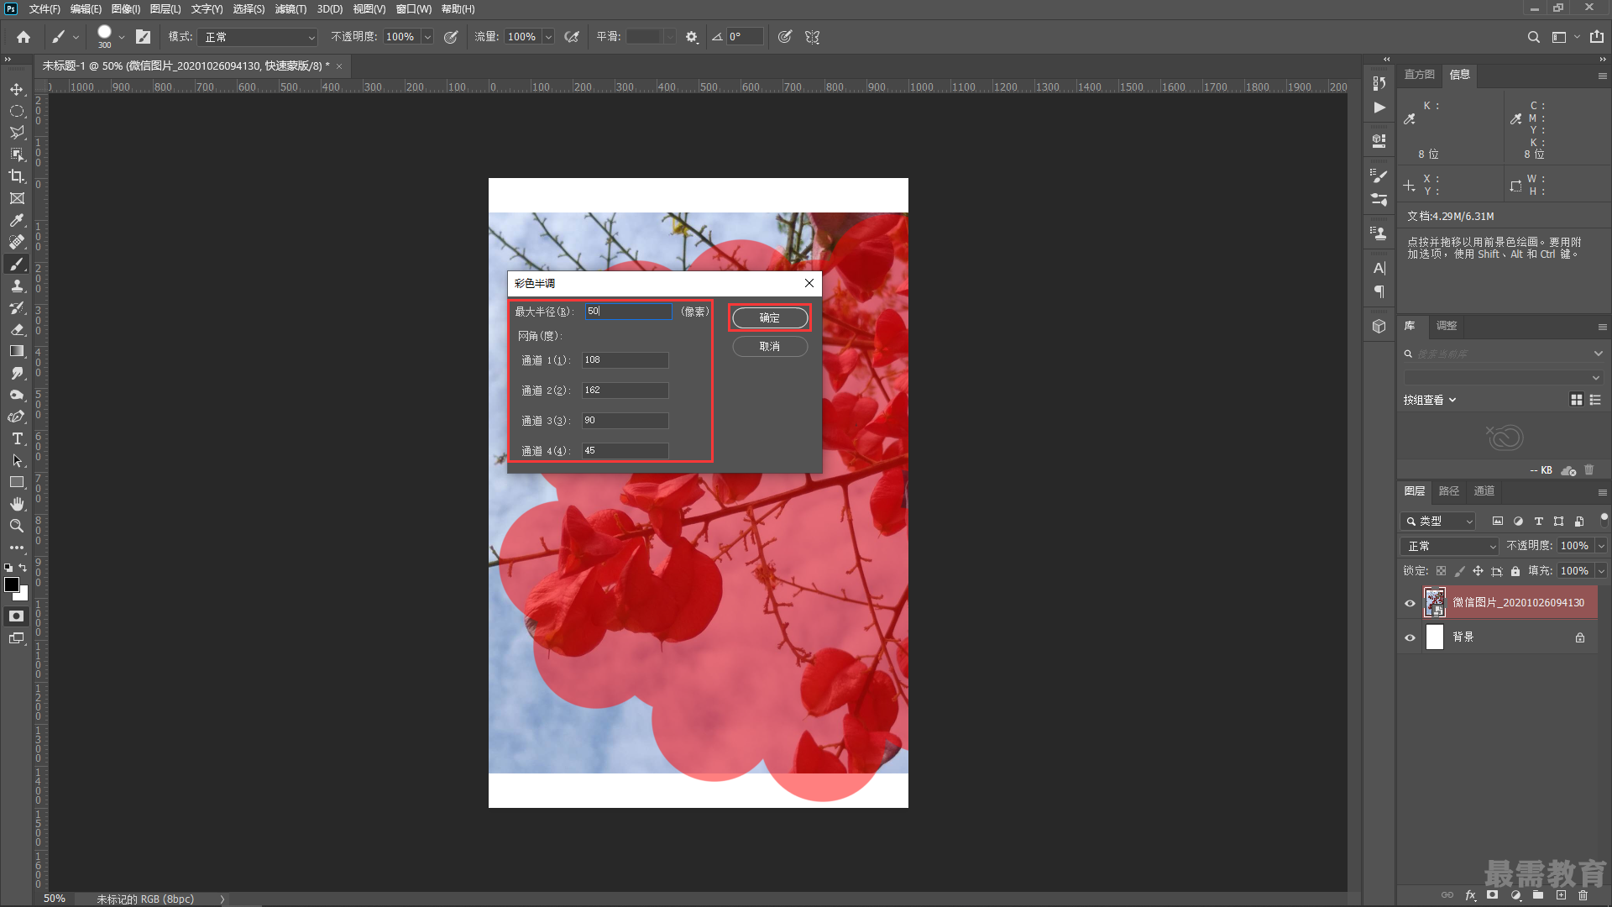Swap foreground and background colors
1612x907 pixels.
(x=24, y=569)
